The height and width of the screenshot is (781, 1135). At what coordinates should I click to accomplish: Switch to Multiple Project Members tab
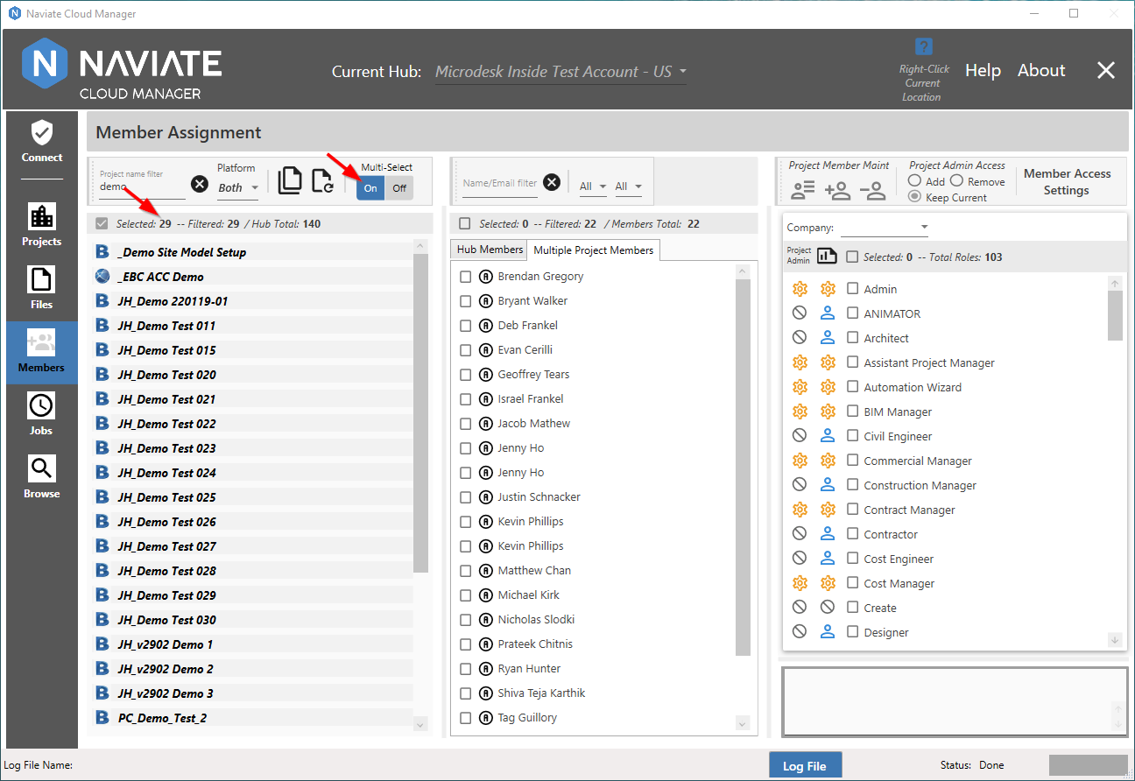tap(594, 250)
